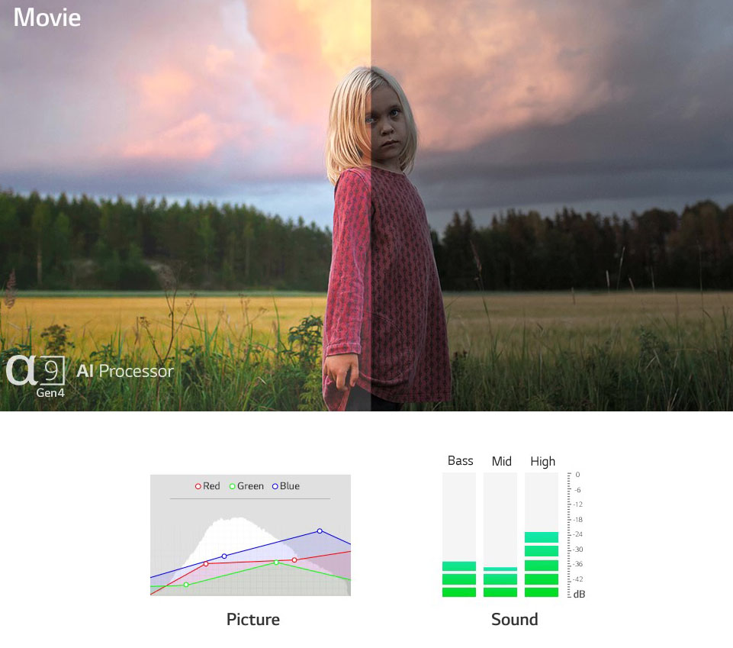Click the Mid level bar
733x648 pixels.
(x=500, y=535)
